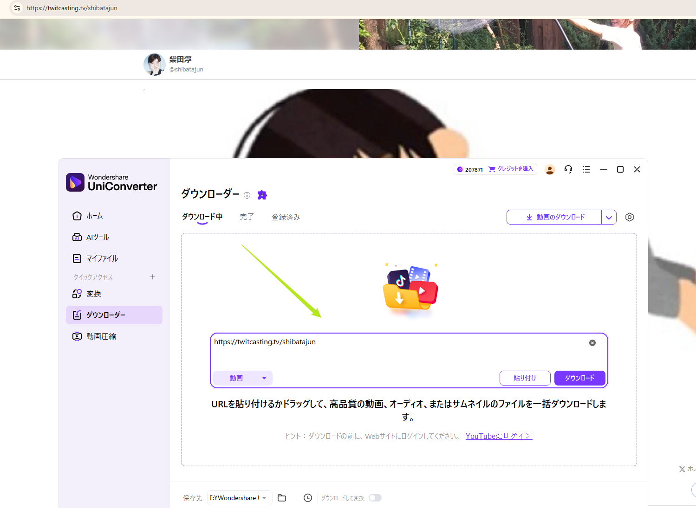Open download history clock icon

[x=307, y=497]
